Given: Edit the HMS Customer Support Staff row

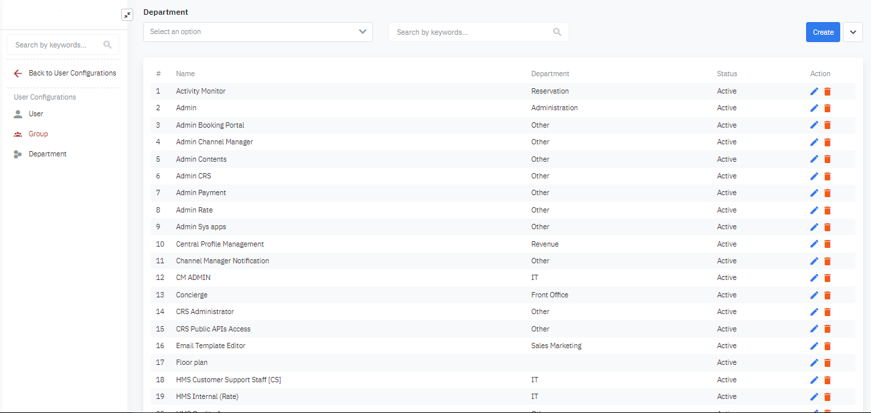Looking at the screenshot, I should click(814, 380).
